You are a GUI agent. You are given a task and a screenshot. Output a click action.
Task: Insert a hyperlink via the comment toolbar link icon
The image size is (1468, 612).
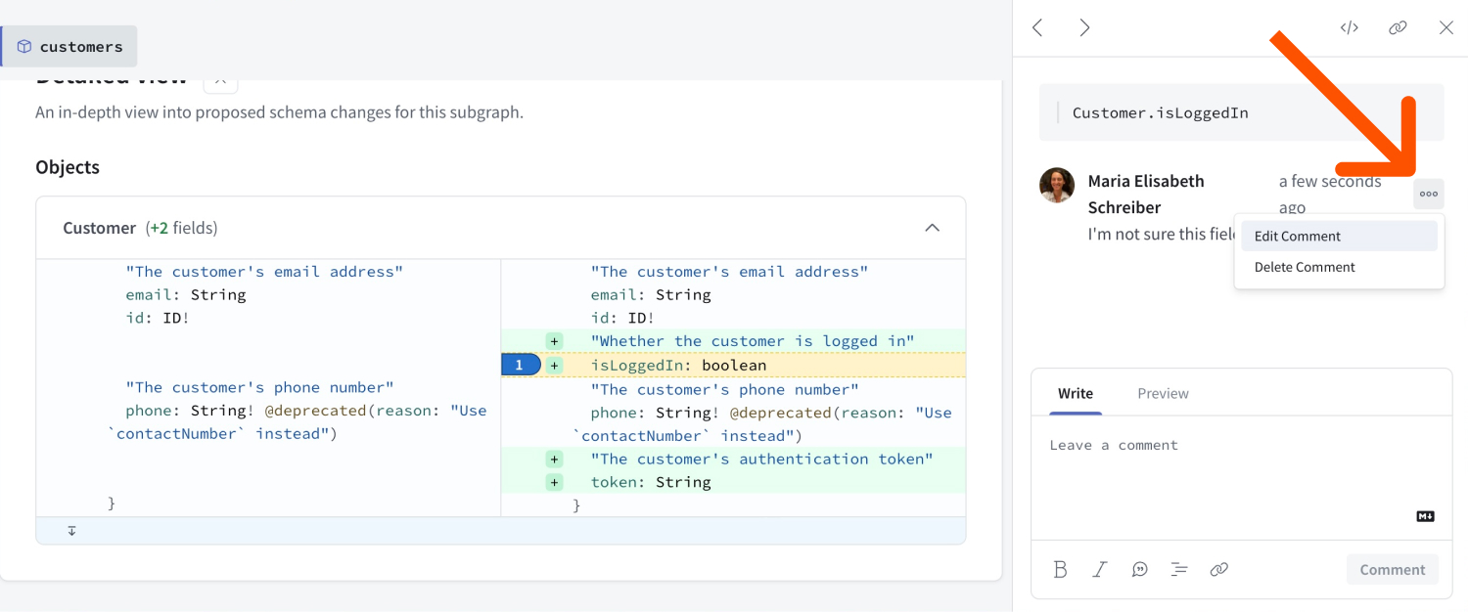click(x=1218, y=569)
